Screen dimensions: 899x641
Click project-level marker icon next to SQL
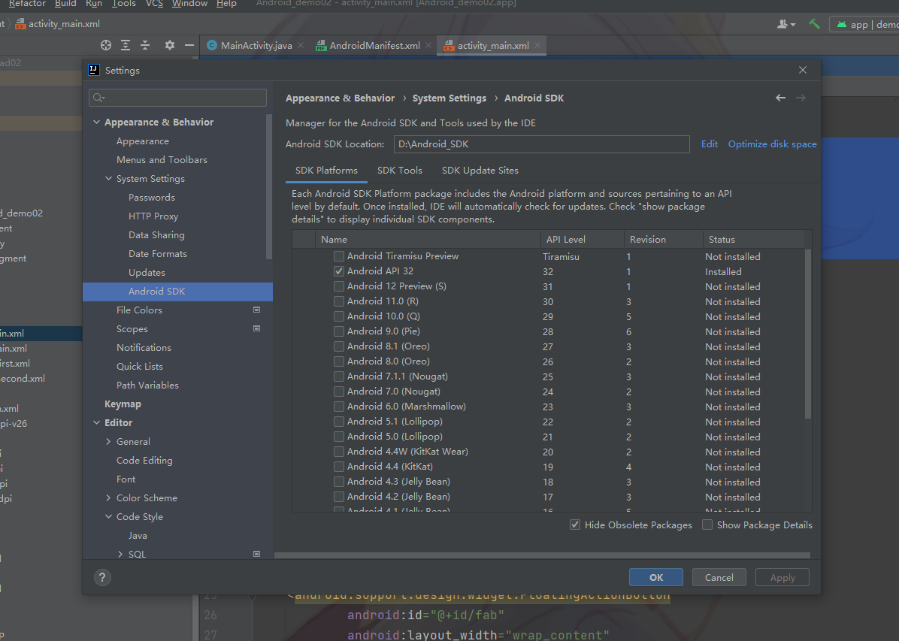(x=257, y=554)
